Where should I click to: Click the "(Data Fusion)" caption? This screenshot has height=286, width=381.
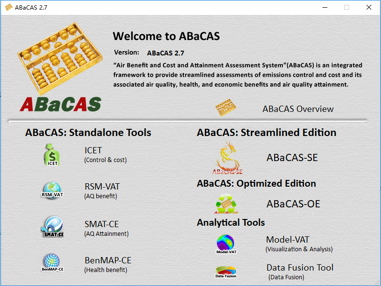(286, 277)
